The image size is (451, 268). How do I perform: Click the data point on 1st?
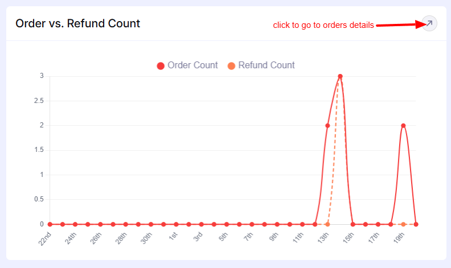pyautogui.click(x=177, y=224)
